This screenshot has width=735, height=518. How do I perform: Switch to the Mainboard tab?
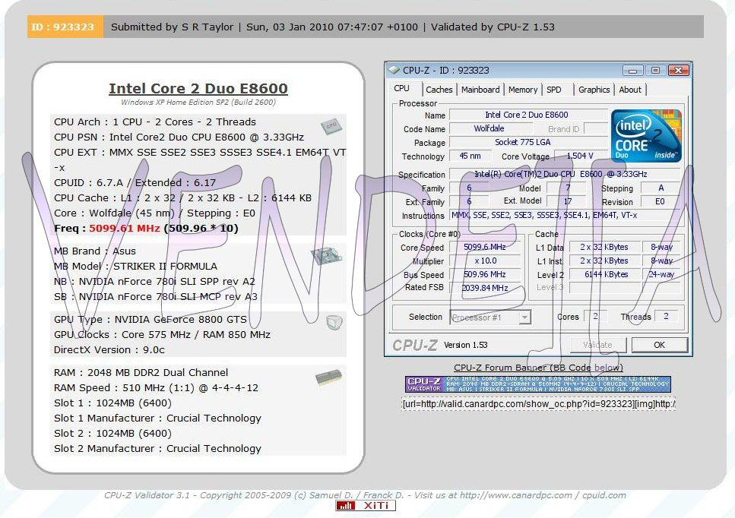(480, 90)
